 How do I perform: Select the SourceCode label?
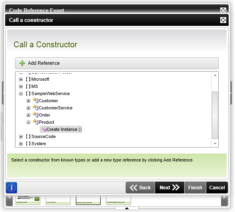coord(43,136)
